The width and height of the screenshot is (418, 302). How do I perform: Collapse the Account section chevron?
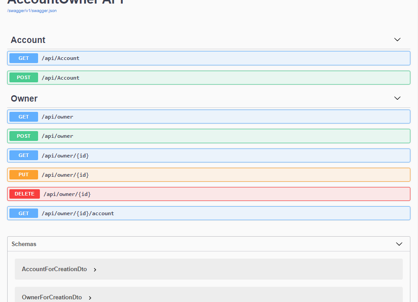[397, 40]
